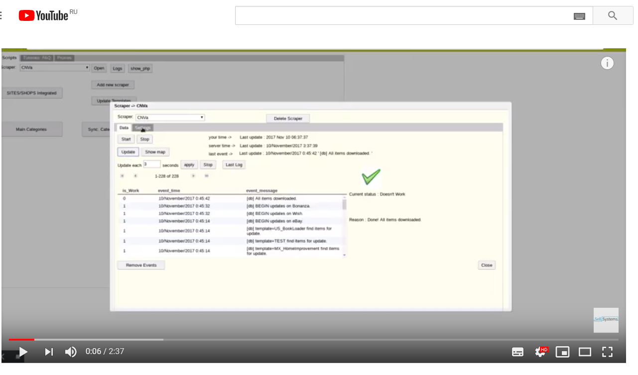
Task: Play the video
Action: [x=23, y=352]
